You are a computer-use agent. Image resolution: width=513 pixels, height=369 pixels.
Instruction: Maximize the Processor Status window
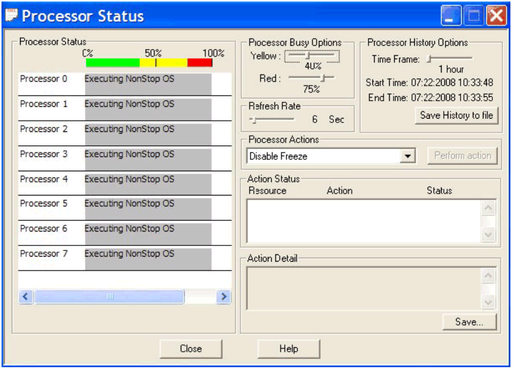474,16
